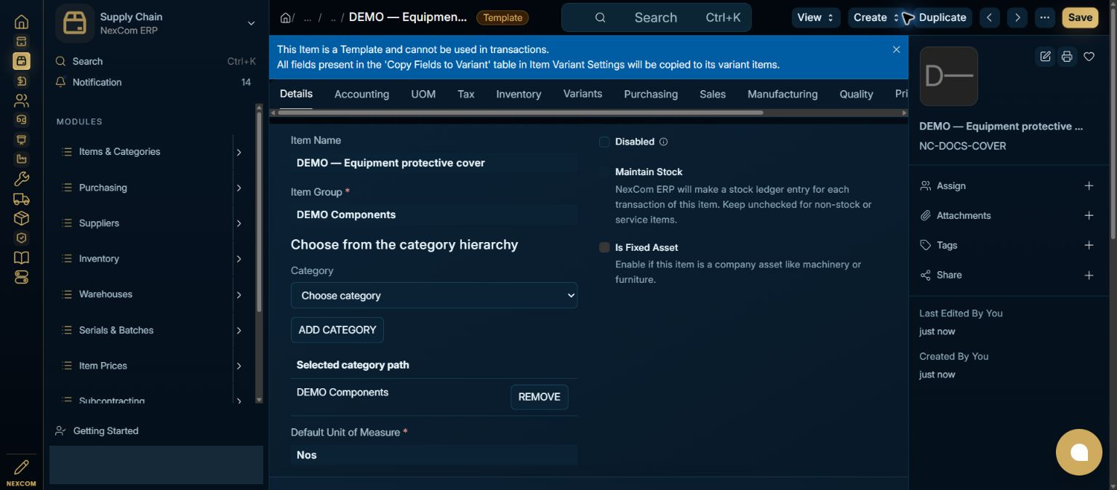Click the Default Unit of Measure field
This screenshot has width=1117, height=490.
[x=434, y=455]
